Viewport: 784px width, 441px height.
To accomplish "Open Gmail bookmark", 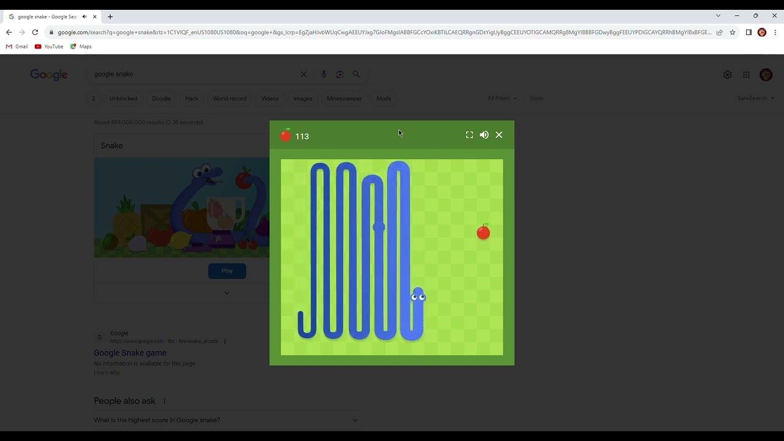I will [17, 47].
